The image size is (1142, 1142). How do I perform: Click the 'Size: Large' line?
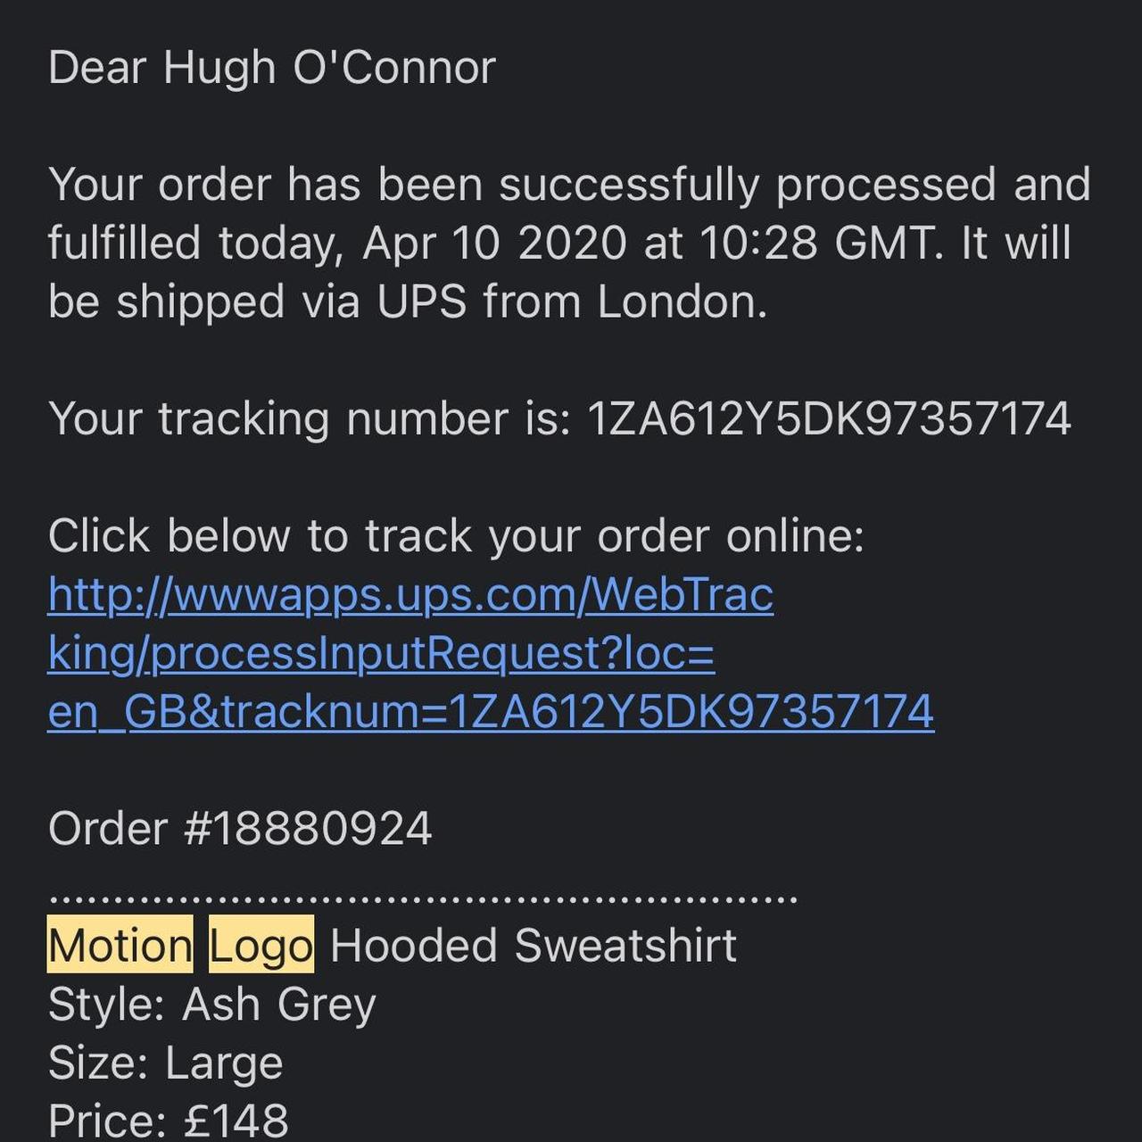pyautogui.click(x=166, y=1063)
